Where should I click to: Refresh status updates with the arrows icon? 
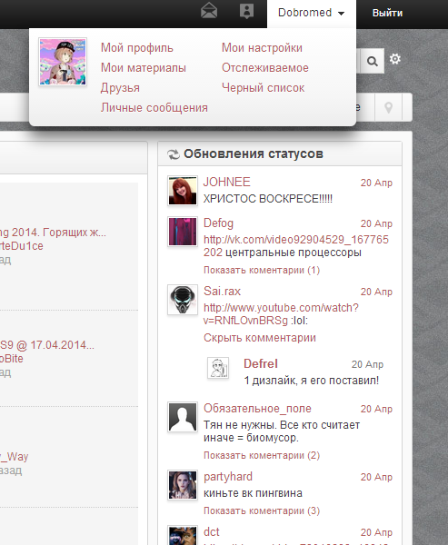[174, 154]
